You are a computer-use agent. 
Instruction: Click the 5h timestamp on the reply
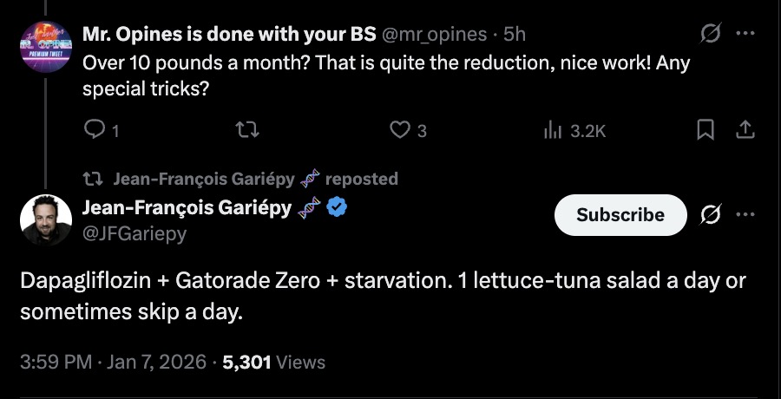515,35
